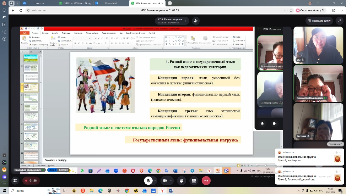Expand the 'КПК Развитие речи' call info pill
346x195 pixels.
(172, 21)
